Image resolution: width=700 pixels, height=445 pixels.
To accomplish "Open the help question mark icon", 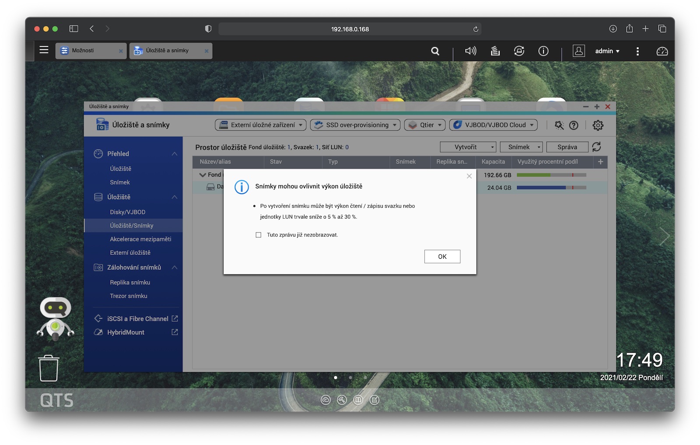I will click(574, 125).
